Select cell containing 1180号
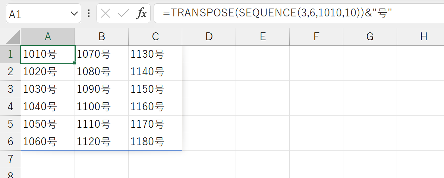This screenshot has height=178, width=444. pyautogui.click(x=155, y=142)
